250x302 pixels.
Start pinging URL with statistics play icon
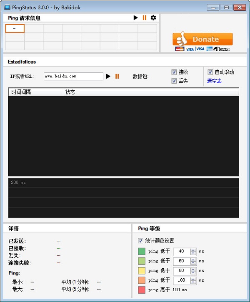tap(108, 77)
